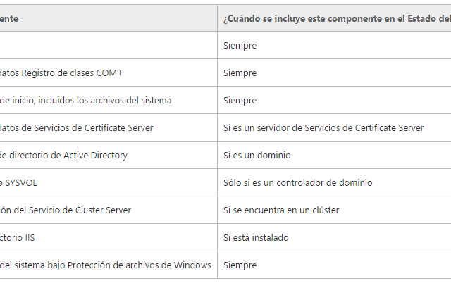Click Sólo si es un controlador de dominio
Image resolution: width=451 pixels, height=283 pixels.
click(x=297, y=183)
